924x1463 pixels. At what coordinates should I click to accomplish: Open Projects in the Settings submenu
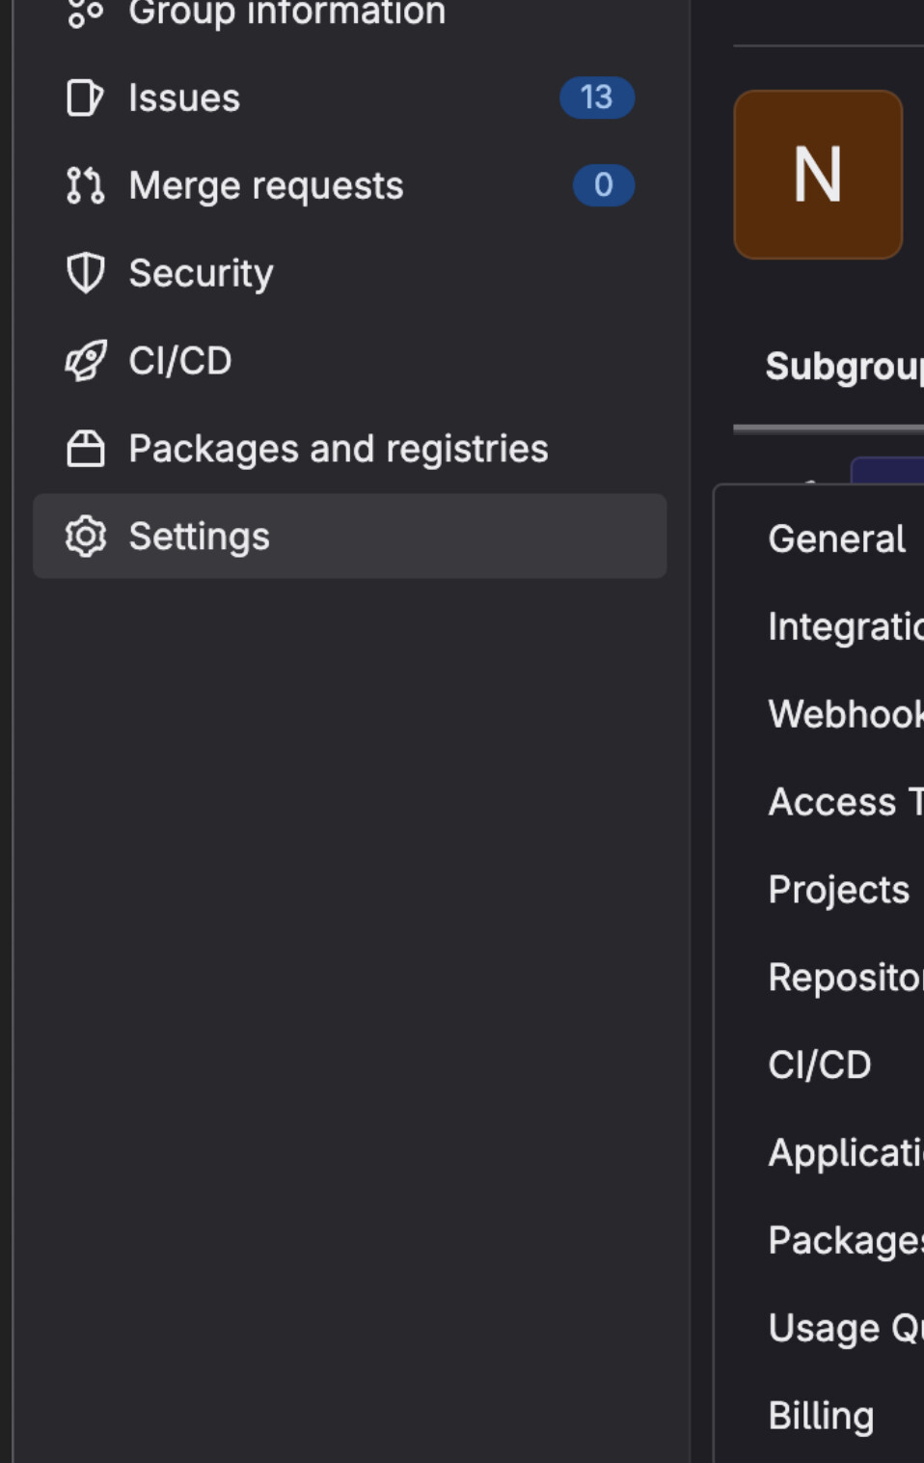point(838,890)
